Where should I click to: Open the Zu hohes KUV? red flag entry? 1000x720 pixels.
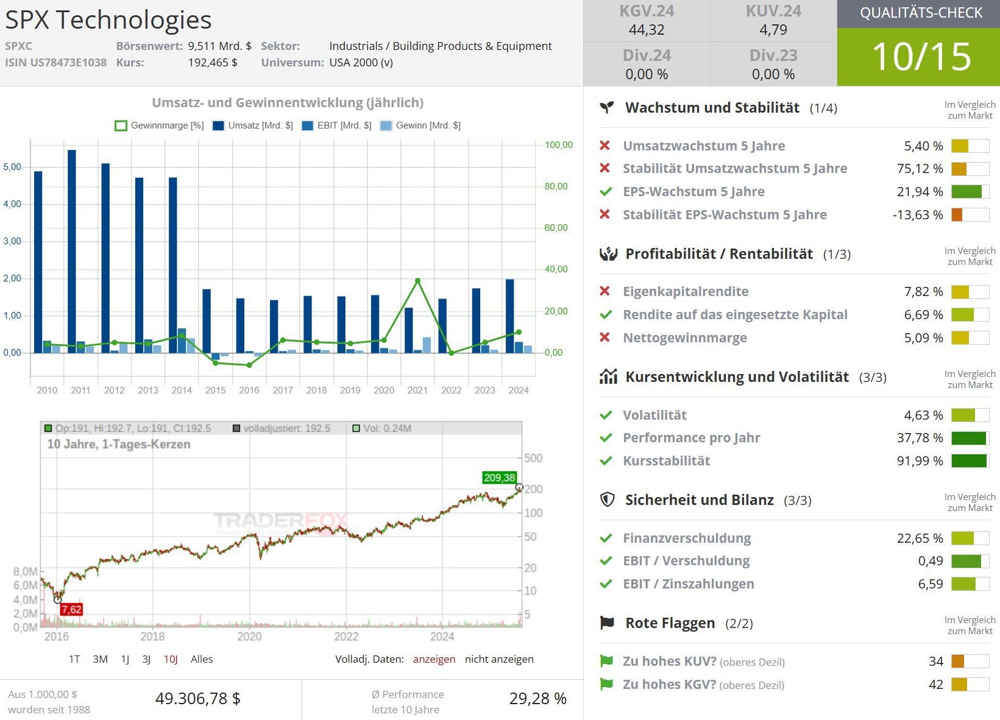pyautogui.click(x=704, y=661)
